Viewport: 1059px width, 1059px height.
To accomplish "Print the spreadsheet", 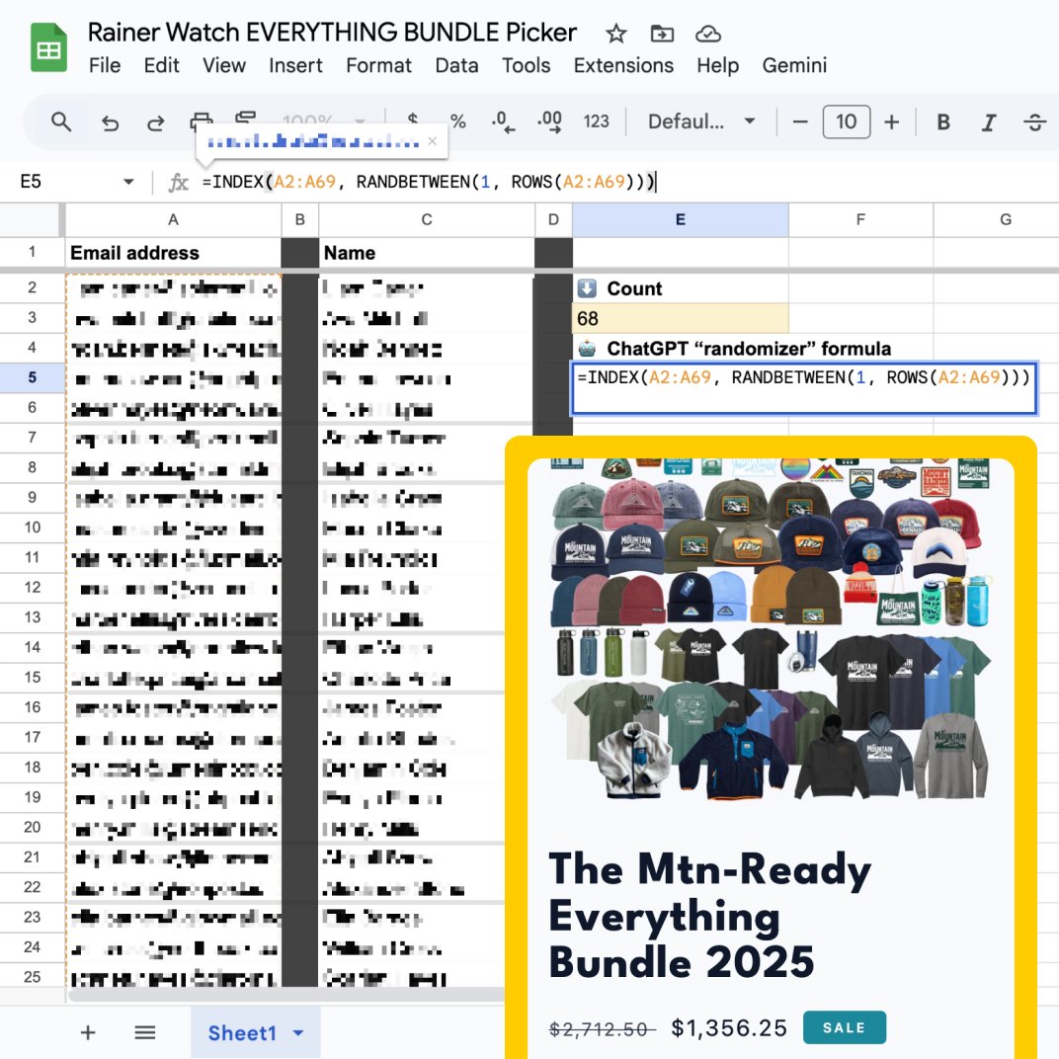I will [201, 121].
